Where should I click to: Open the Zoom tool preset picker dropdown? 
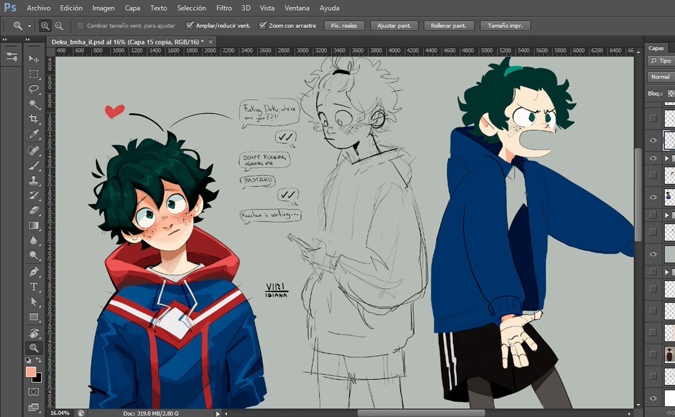(30, 26)
